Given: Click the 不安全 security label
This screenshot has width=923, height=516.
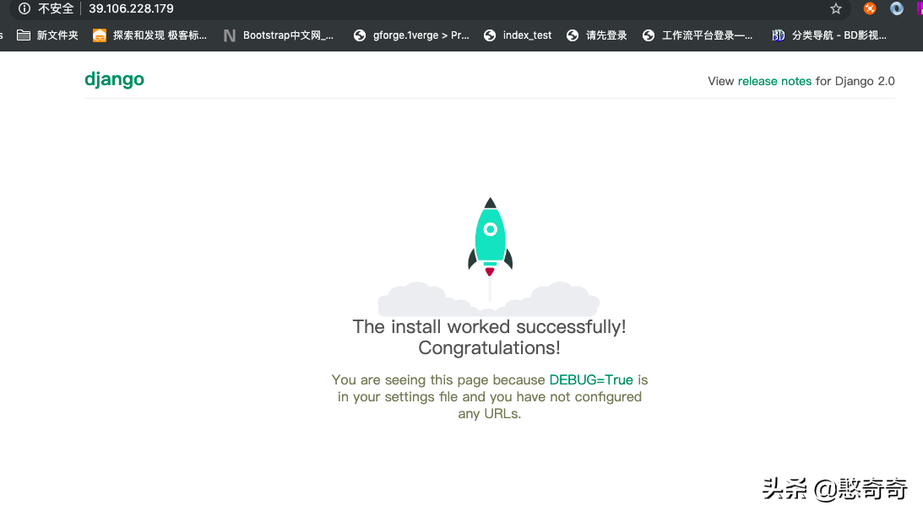Looking at the screenshot, I should pos(56,8).
